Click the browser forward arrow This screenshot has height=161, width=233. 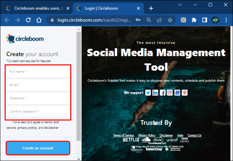point(18,20)
